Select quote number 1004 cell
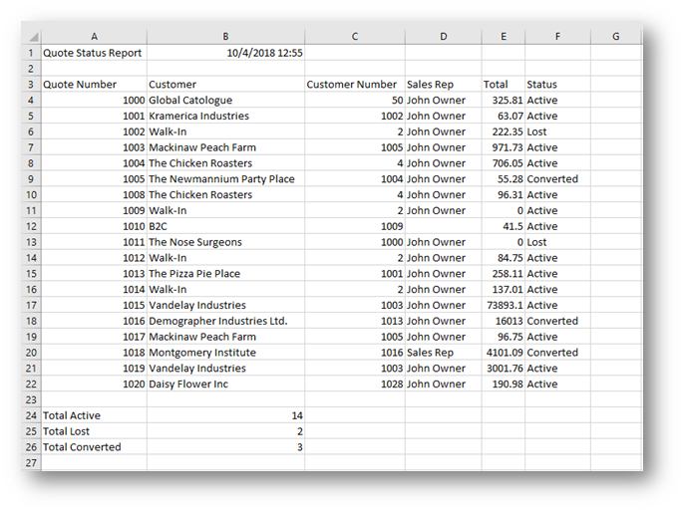 [x=94, y=162]
